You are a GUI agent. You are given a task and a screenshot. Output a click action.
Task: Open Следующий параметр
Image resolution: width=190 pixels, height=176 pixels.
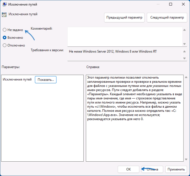(x=167, y=17)
